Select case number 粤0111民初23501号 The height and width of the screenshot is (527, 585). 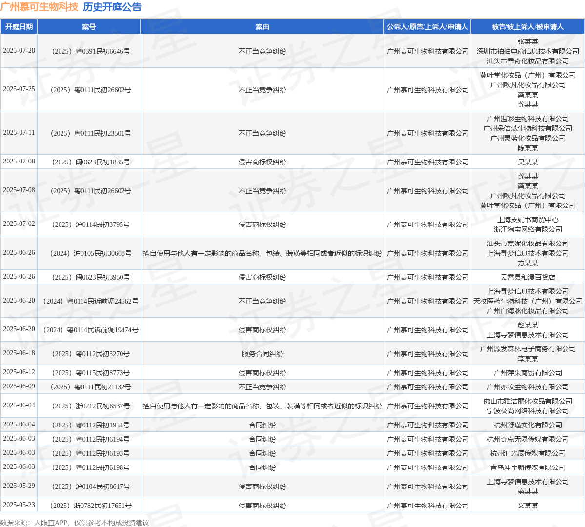91,133
